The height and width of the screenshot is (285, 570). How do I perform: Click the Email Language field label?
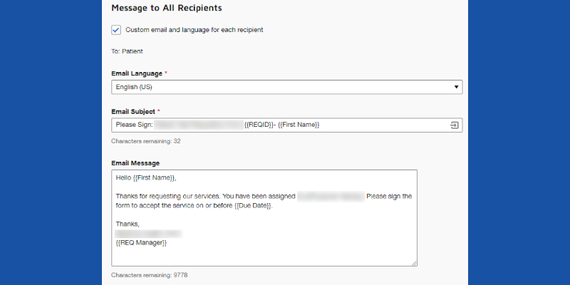tap(137, 73)
